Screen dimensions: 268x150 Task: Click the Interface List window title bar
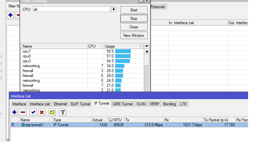click(x=129, y=96)
